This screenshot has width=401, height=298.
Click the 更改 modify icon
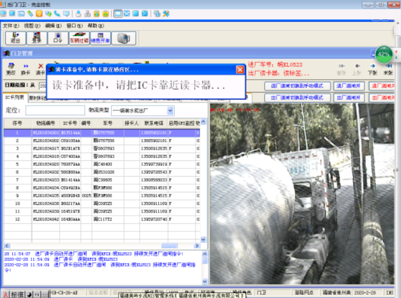pyautogui.click(x=11, y=68)
